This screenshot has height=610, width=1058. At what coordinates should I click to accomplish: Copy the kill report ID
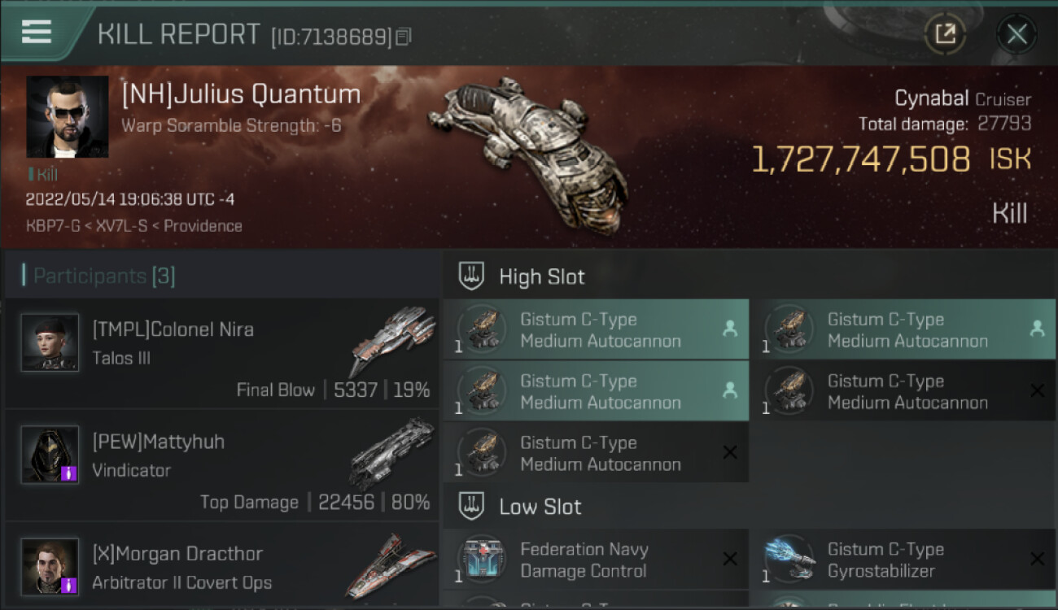point(404,37)
